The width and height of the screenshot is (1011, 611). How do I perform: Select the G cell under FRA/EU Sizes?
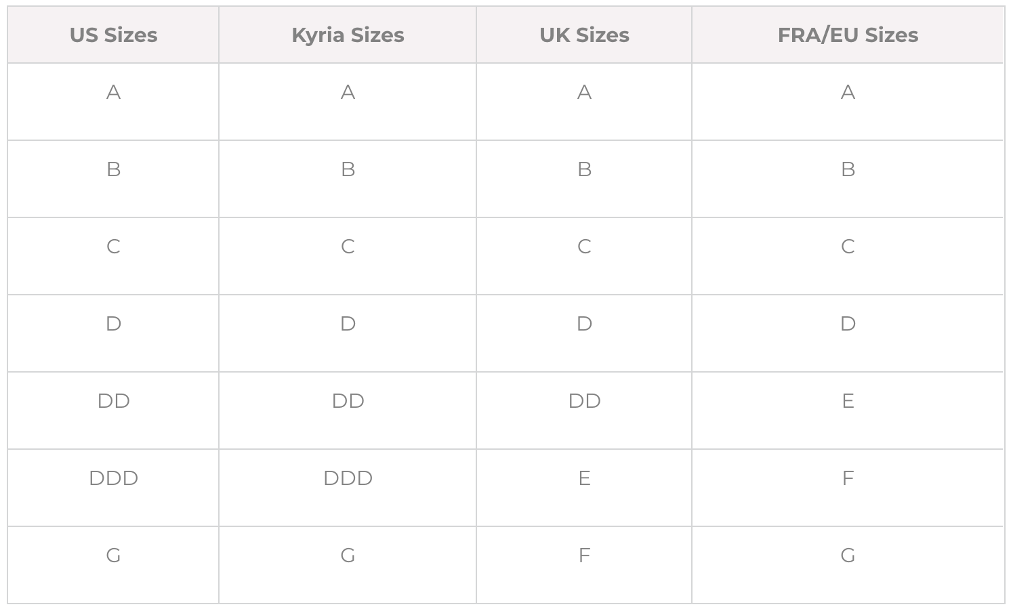[x=848, y=565]
